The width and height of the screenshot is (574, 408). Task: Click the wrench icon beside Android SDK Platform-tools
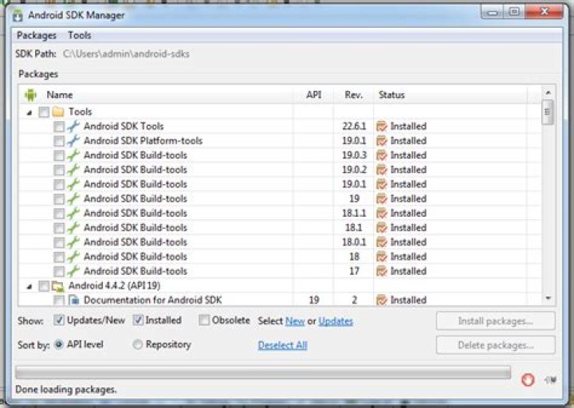(x=73, y=141)
